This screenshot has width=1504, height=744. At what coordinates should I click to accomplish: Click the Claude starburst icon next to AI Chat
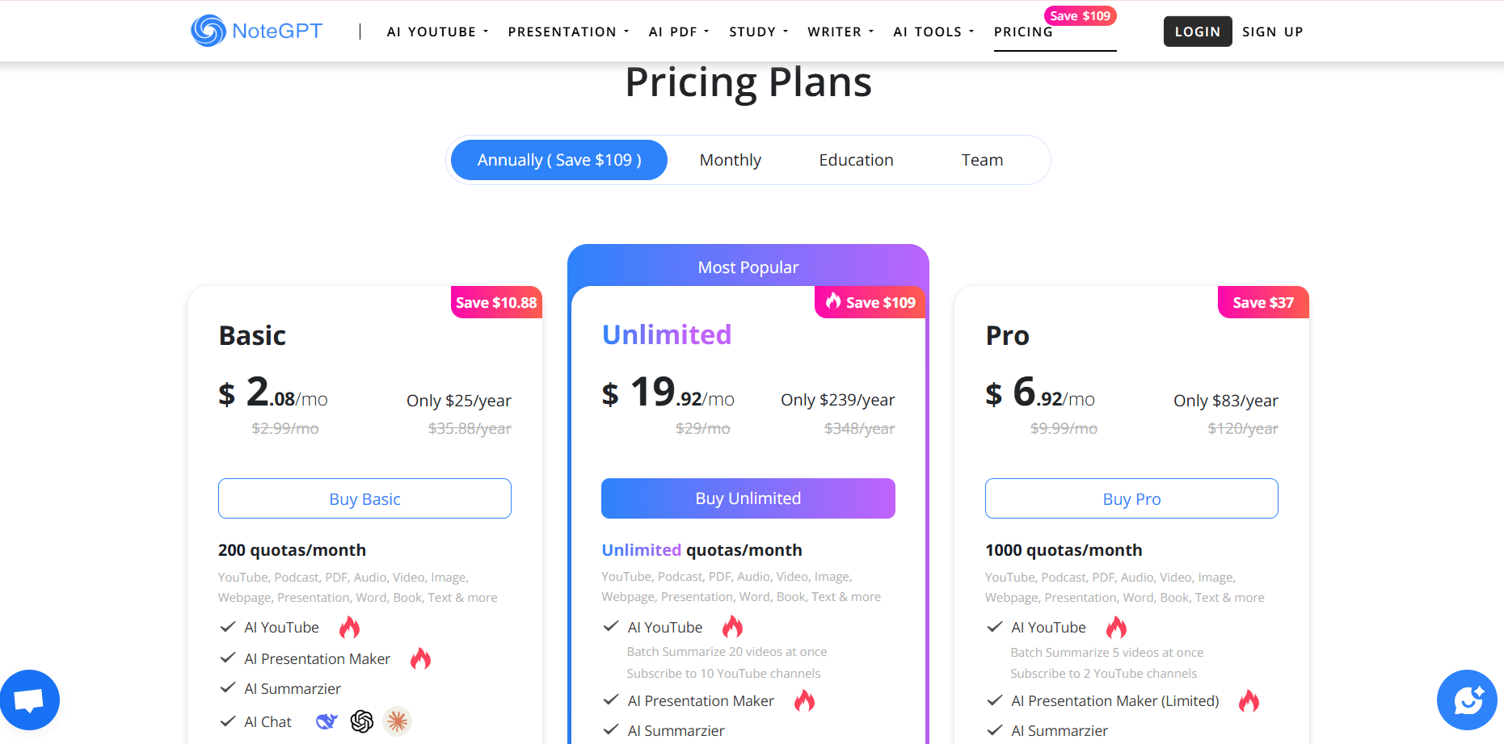click(x=397, y=721)
